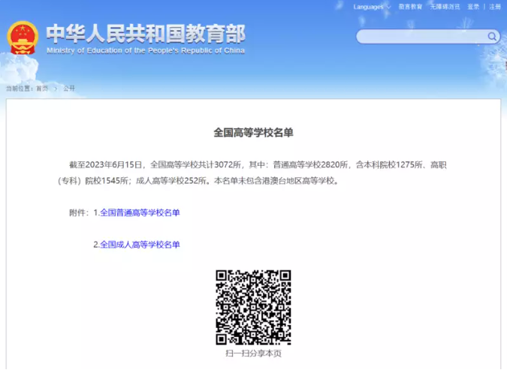This screenshot has width=507, height=376.
Task: Click the national emblem logo
Action: click(23, 38)
